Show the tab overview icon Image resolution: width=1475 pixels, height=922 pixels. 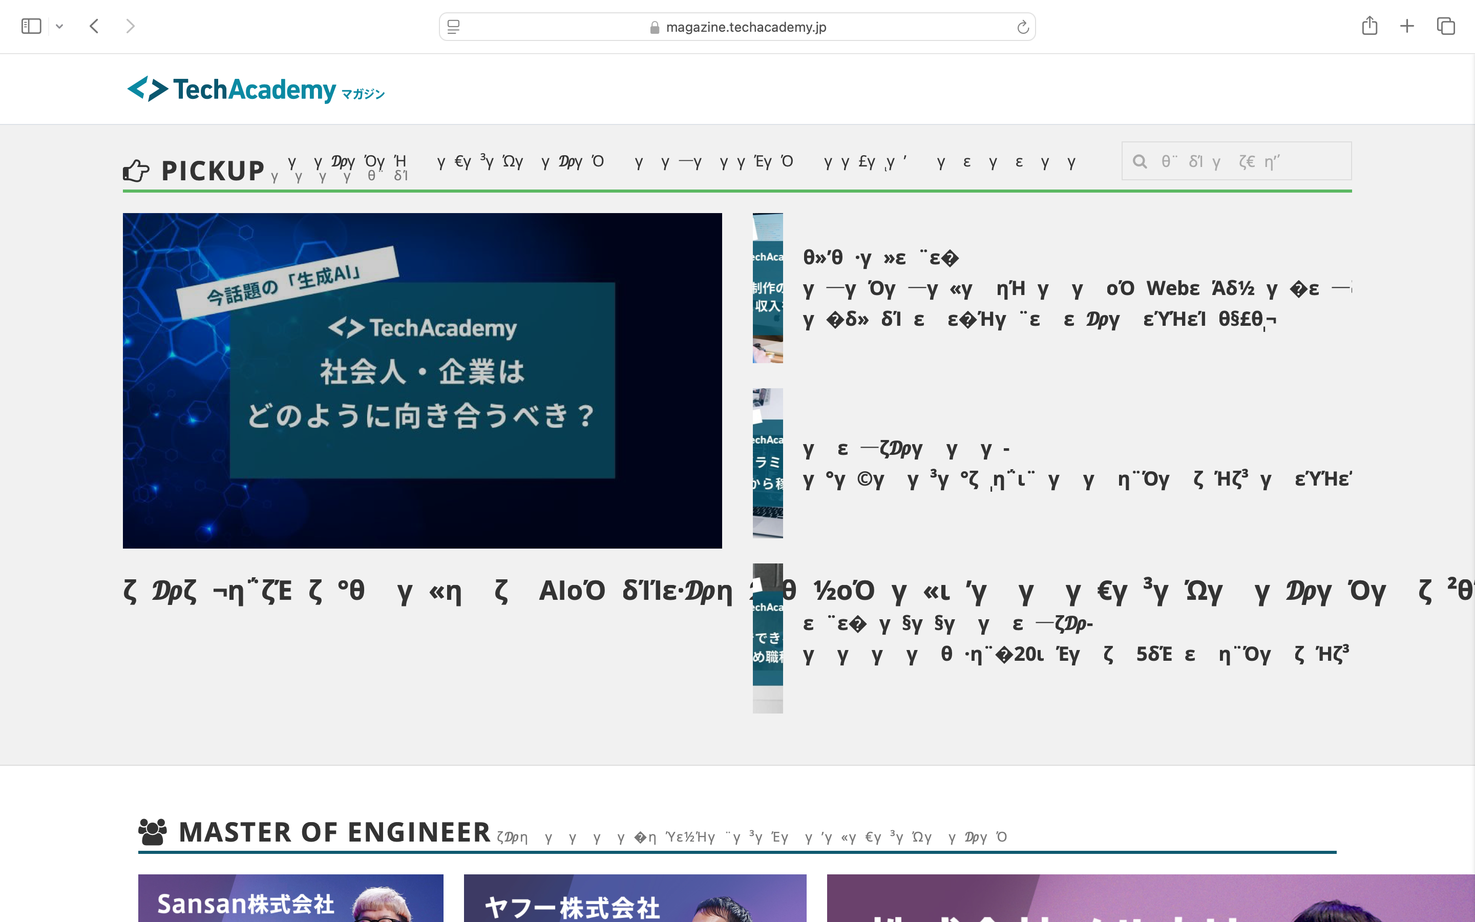1446,26
